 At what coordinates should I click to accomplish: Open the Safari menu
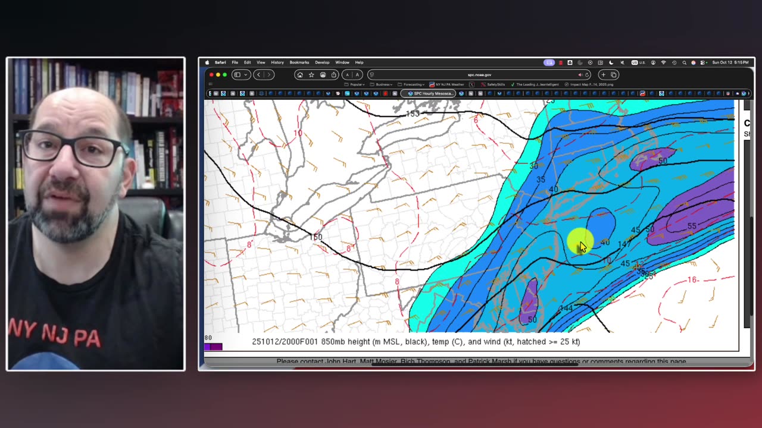pos(220,62)
